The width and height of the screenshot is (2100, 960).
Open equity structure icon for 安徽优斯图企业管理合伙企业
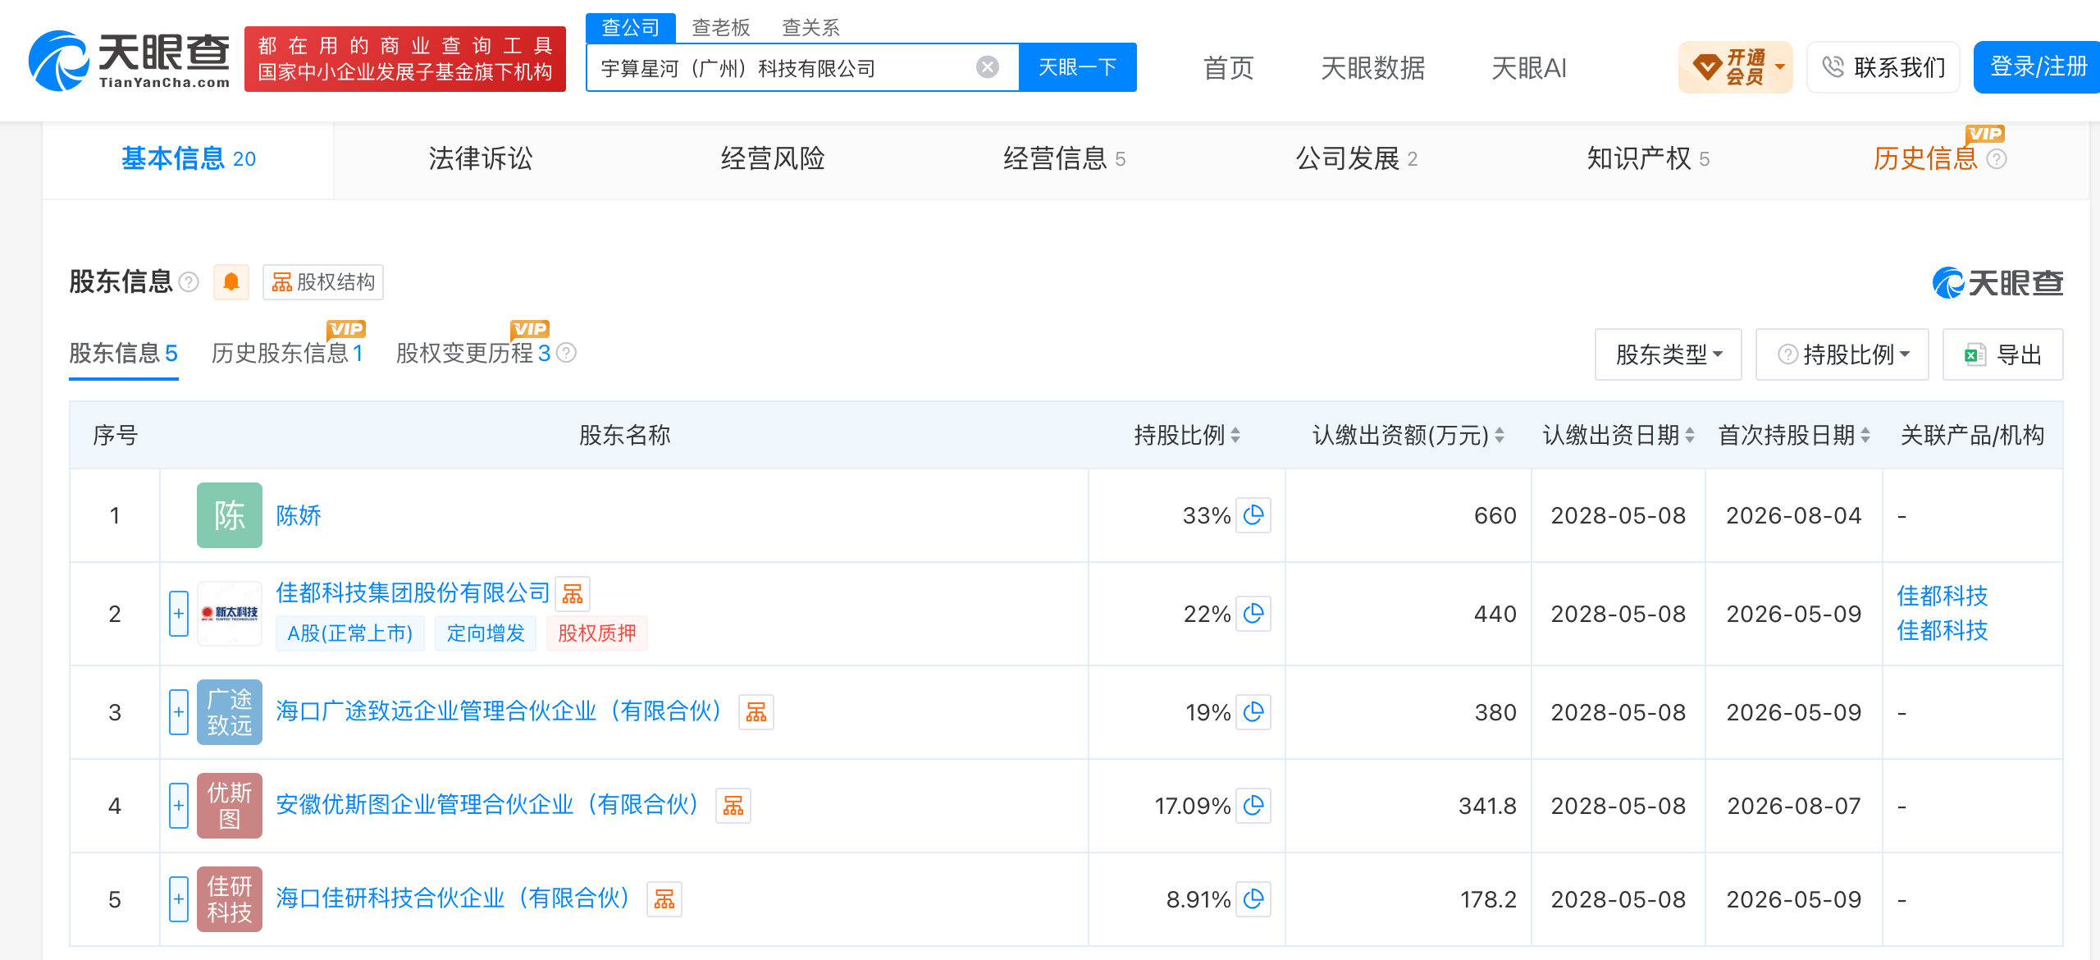tap(733, 806)
